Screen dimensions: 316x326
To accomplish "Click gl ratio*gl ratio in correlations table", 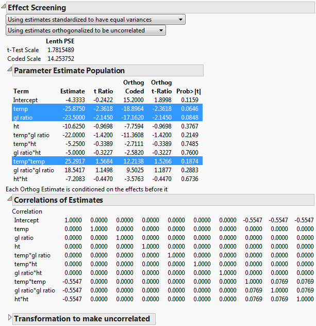I will 34,290.
